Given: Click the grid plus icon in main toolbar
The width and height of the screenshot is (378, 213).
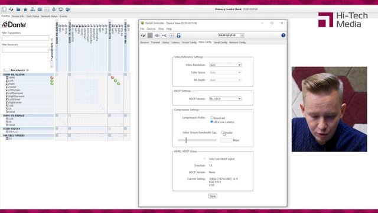Looking at the screenshot, I should pyautogui.click(x=47, y=9).
